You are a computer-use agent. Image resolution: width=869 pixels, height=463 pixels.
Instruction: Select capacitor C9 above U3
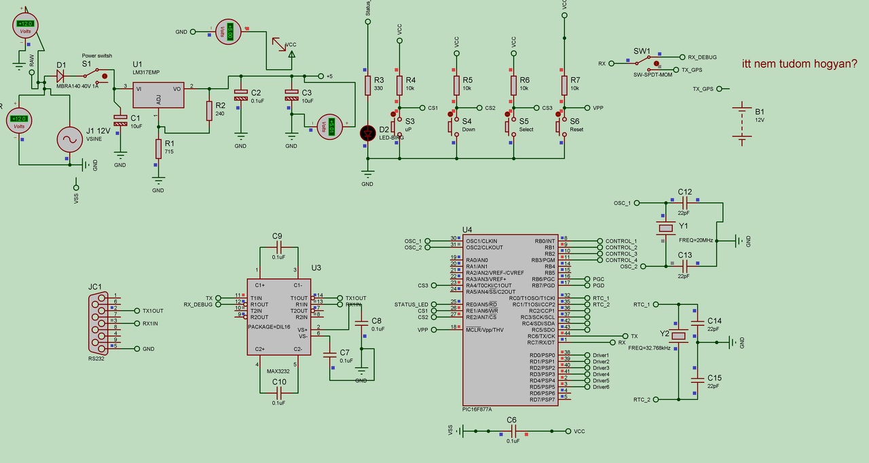[278, 247]
